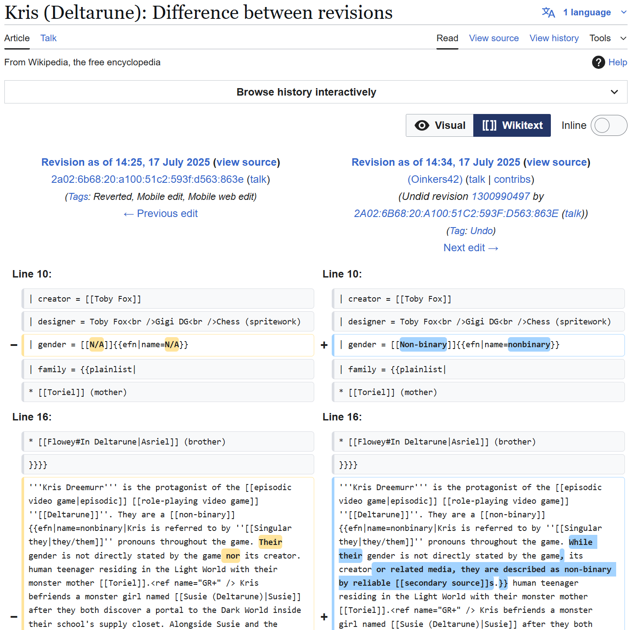The width and height of the screenshot is (635, 630).
Task: Click the Tags link under old revision
Action: click(78, 196)
